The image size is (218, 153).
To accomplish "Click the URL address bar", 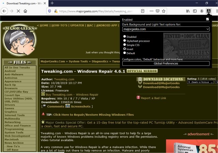I will coord(96,11).
